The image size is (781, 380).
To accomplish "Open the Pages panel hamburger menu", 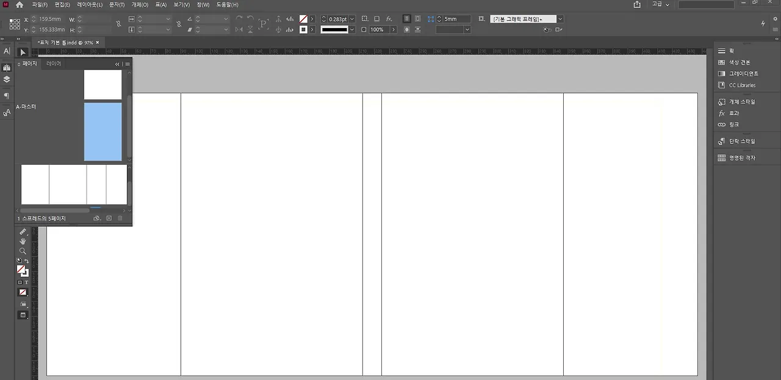I will [x=128, y=64].
